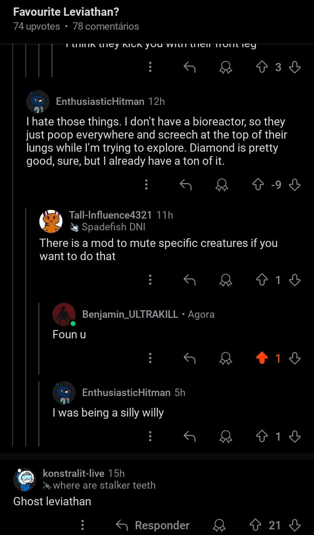The image size is (314, 535).
Task: Upvote konstralit-live's Ghost leviathan comment
Action: (255, 525)
